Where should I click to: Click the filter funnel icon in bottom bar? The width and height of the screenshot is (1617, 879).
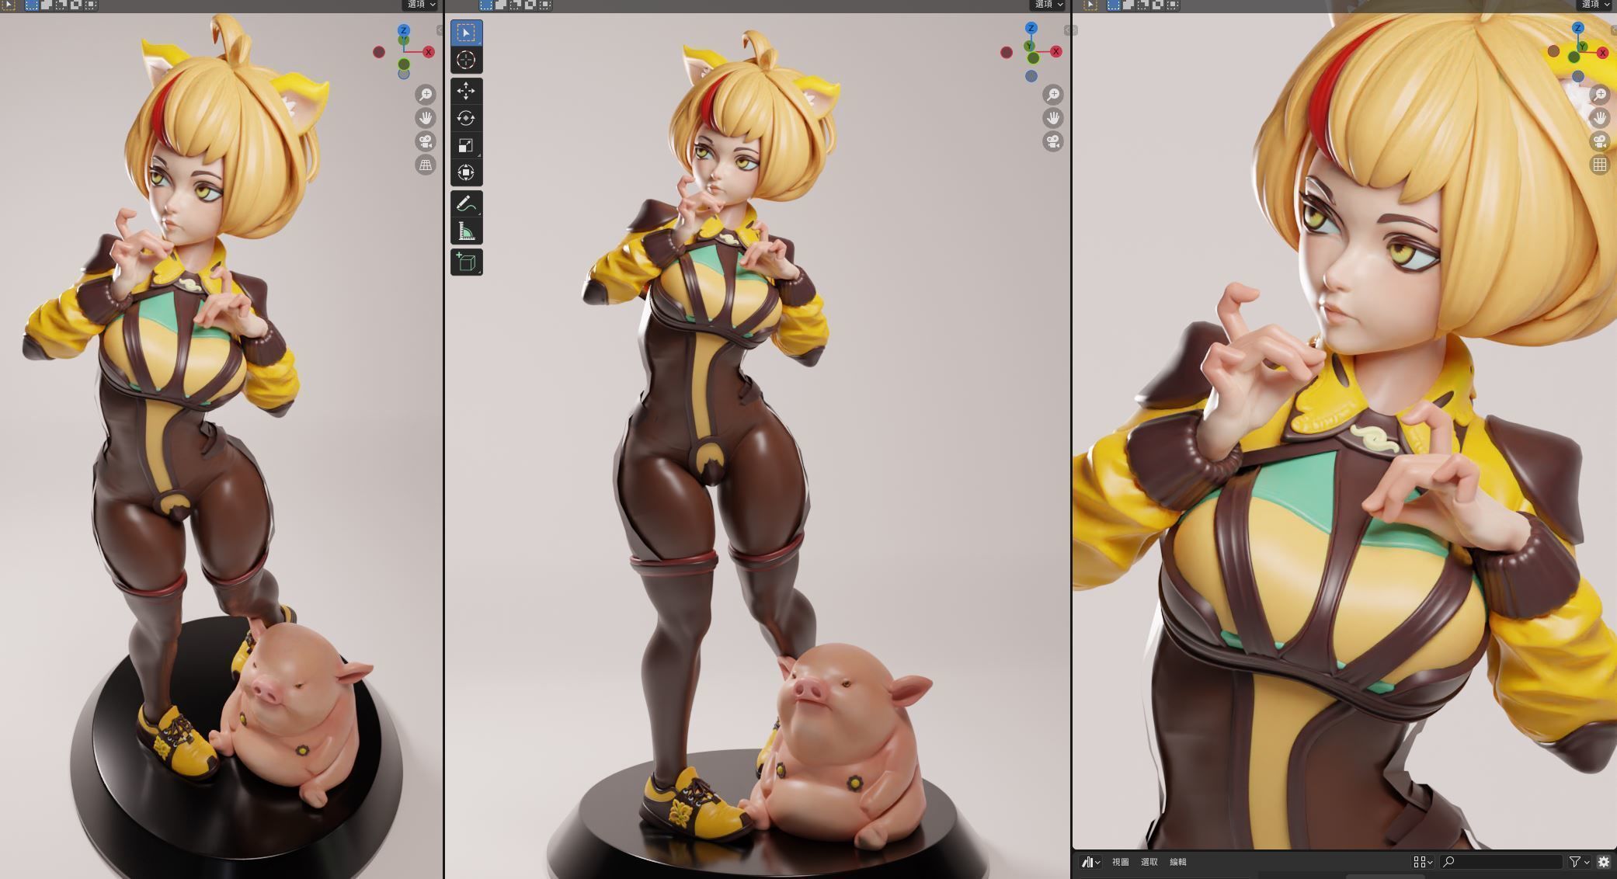coord(1574,862)
